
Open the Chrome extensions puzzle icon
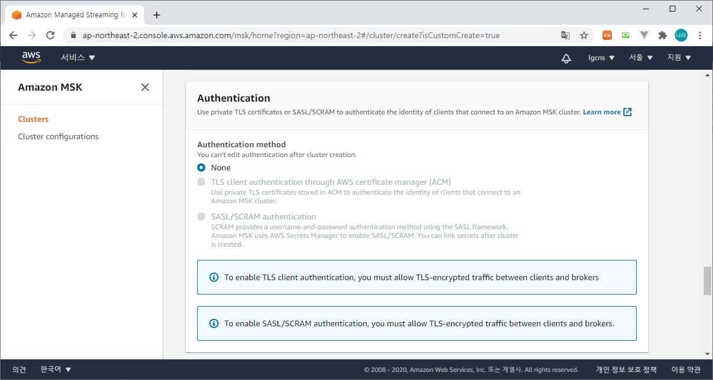coord(663,35)
